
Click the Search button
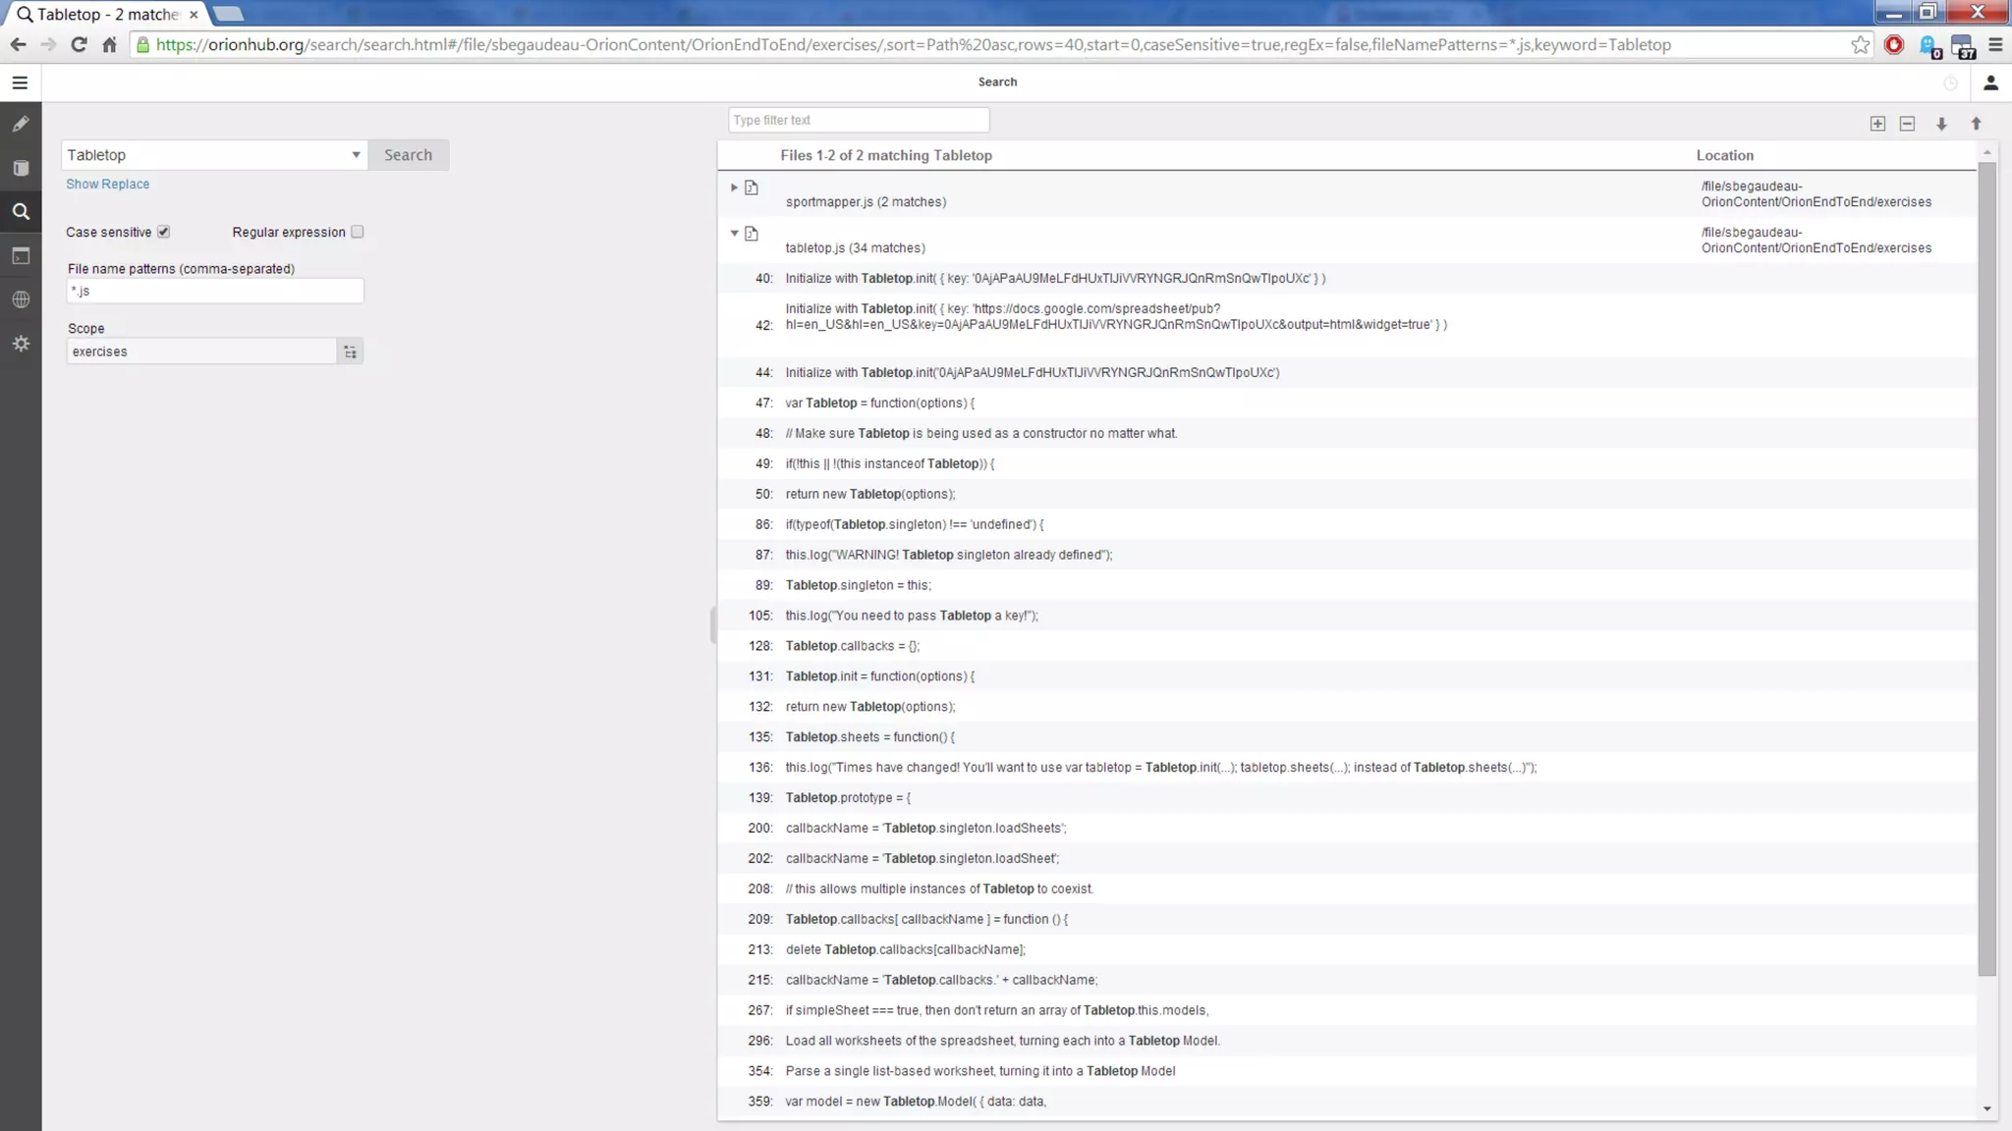[x=408, y=155]
